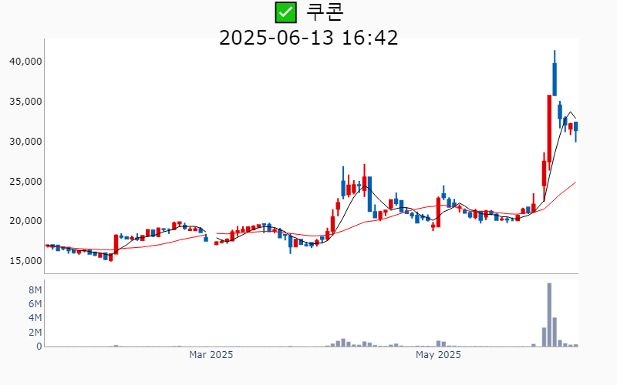The width and height of the screenshot is (617, 385).
Task: Click the 30,000 price axis label
Action: (25, 142)
